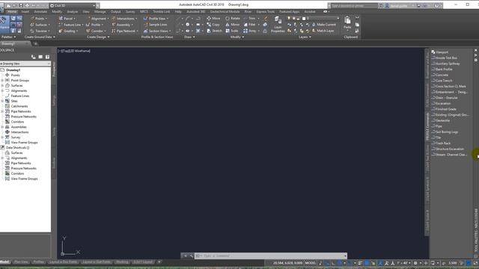Open the Insert ribbon tab

[x=25, y=12]
